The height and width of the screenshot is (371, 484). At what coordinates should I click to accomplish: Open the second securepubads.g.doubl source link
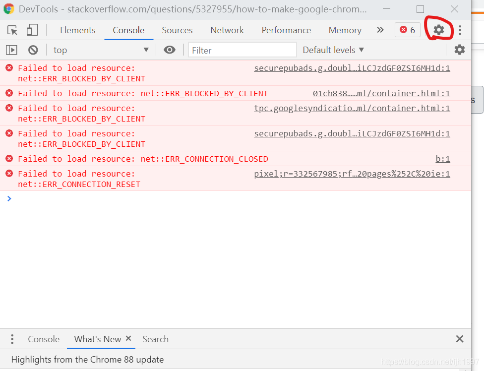[352, 133]
